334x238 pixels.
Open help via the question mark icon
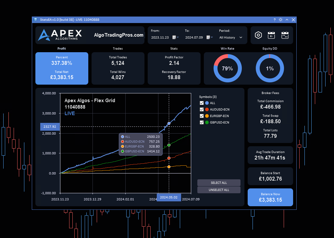274,19
